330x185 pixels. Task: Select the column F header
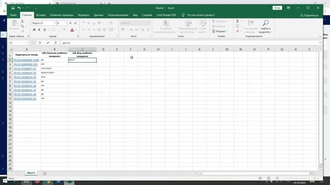[x=130, y=49]
